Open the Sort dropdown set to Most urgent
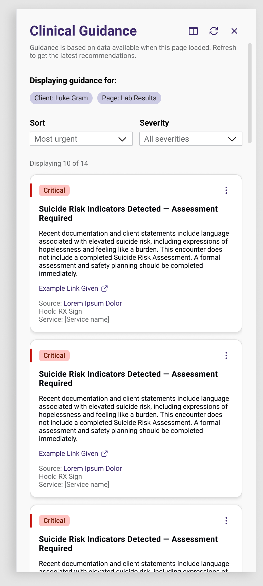The width and height of the screenshot is (263, 586). tap(81, 139)
